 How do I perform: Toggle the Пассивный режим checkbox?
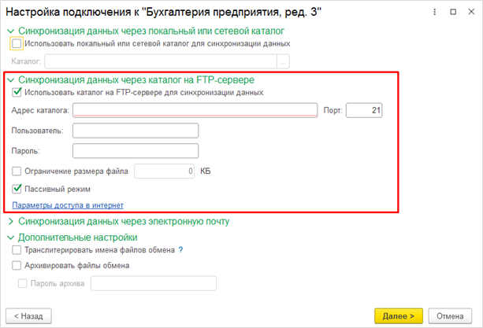(17, 189)
